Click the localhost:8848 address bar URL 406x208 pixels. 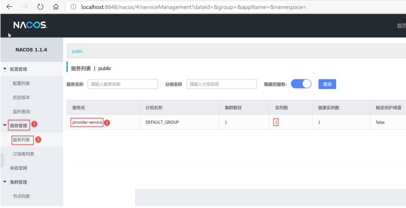(193, 7)
